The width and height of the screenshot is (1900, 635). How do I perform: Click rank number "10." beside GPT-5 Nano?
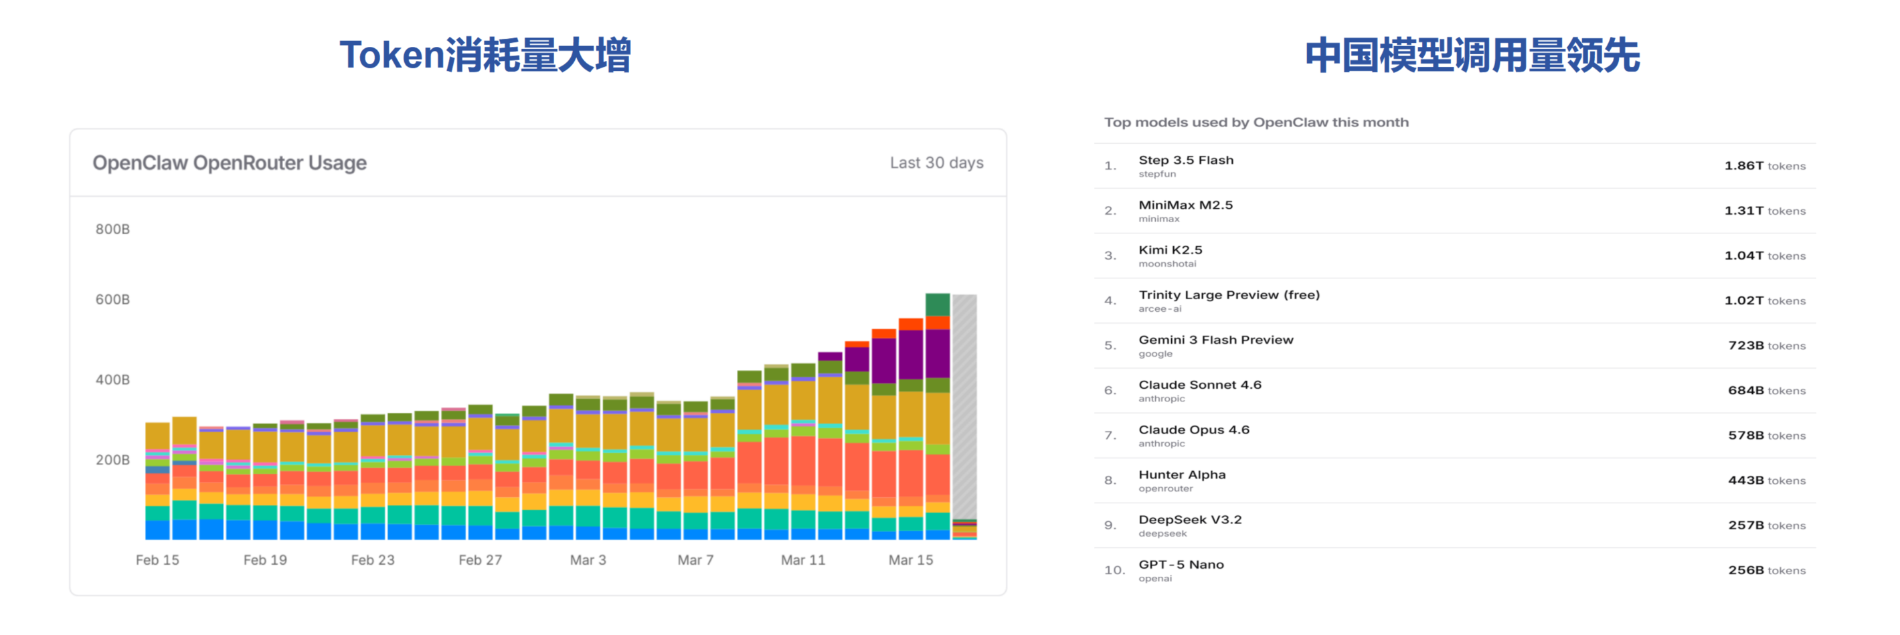pyautogui.click(x=1114, y=571)
